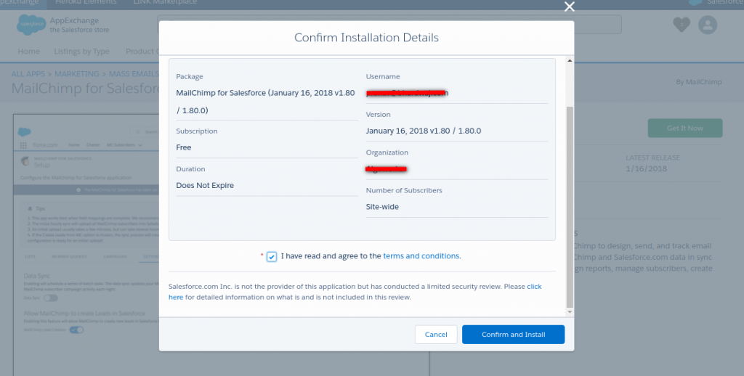Click the Salesforce AppExchange cloud logo
The width and height of the screenshot is (744, 376).
click(31, 25)
